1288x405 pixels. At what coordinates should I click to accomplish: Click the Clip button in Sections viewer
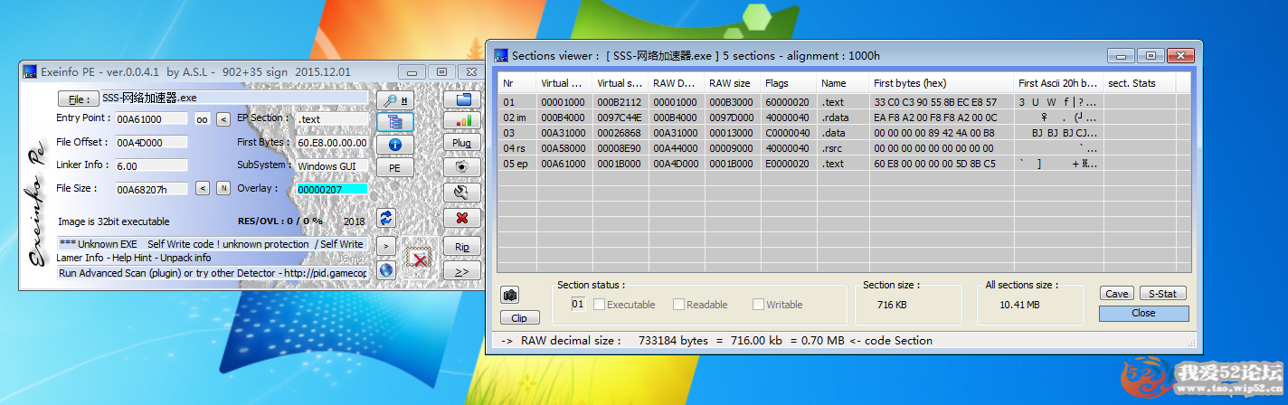[x=519, y=317]
